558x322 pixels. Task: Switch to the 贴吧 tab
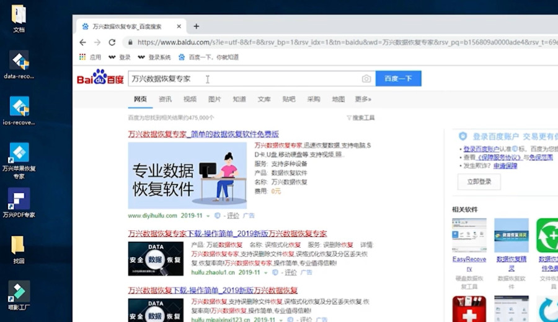pyautogui.click(x=289, y=99)
